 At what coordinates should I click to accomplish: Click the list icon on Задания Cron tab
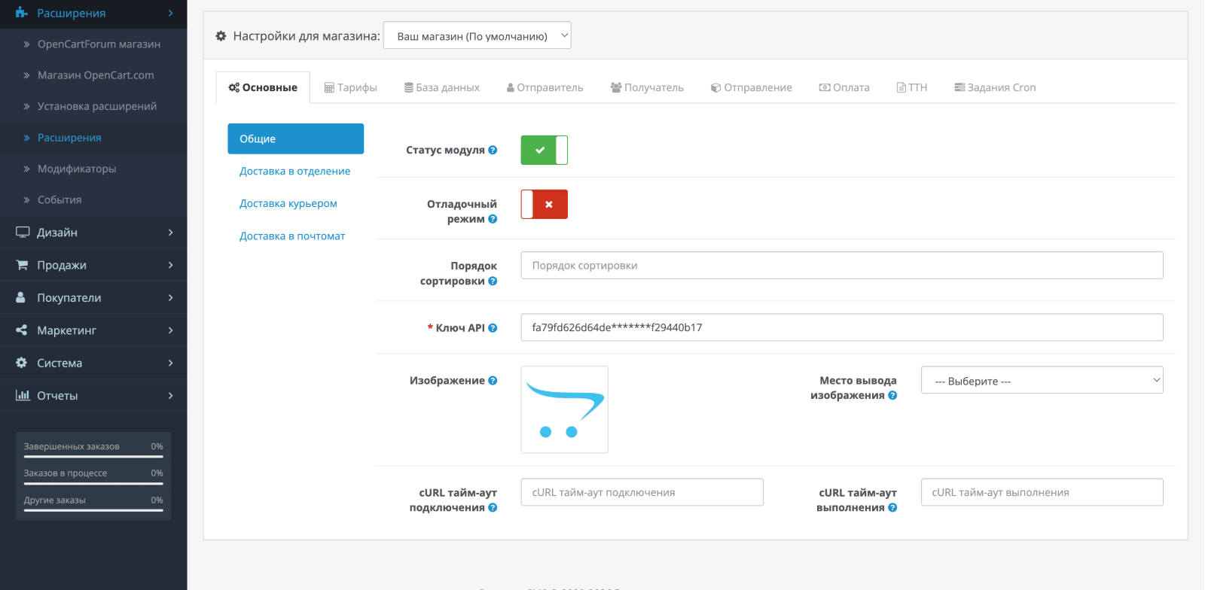959,87
